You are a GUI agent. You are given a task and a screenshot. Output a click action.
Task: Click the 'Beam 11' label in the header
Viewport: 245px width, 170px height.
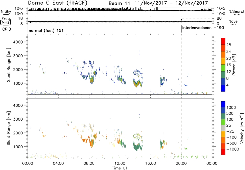point(119,3)
